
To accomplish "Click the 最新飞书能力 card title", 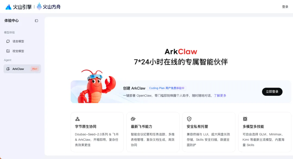I will [141, 126].
